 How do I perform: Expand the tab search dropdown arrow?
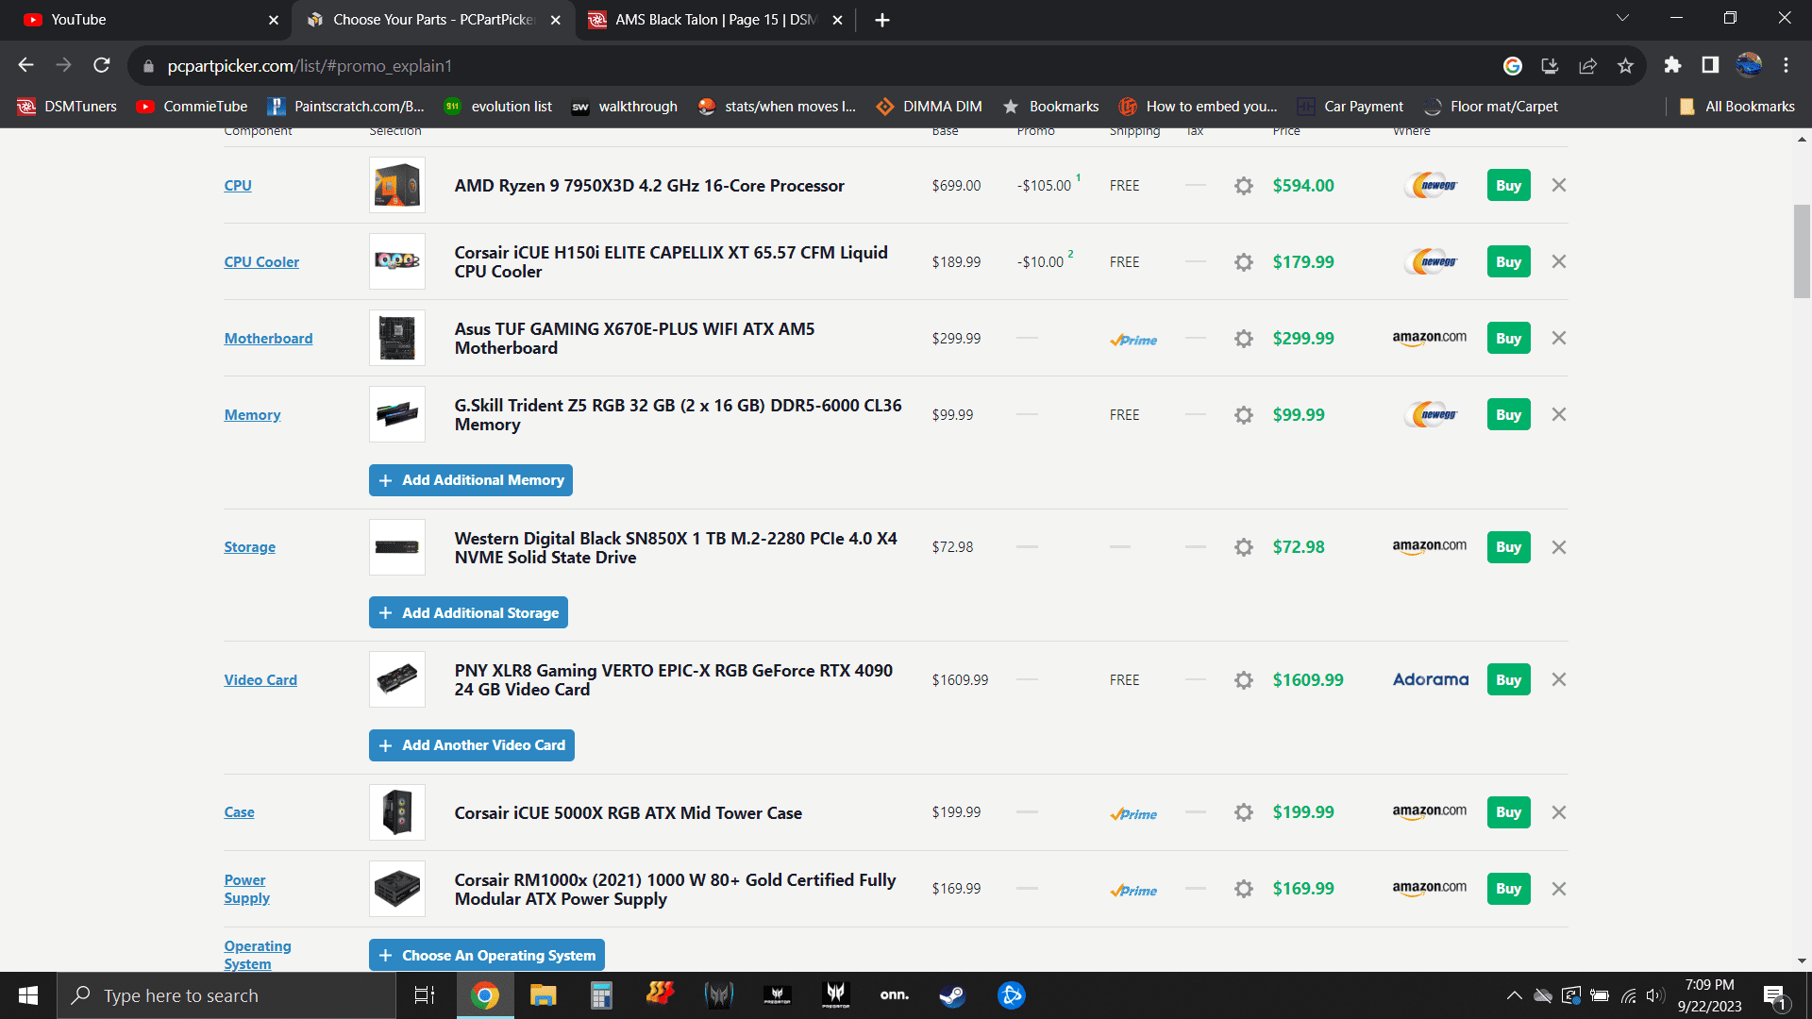coord(1622,19)
